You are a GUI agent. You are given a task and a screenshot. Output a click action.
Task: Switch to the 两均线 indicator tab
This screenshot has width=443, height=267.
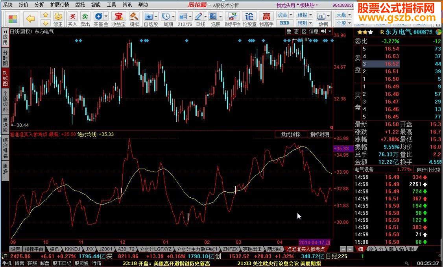(275, 249)
